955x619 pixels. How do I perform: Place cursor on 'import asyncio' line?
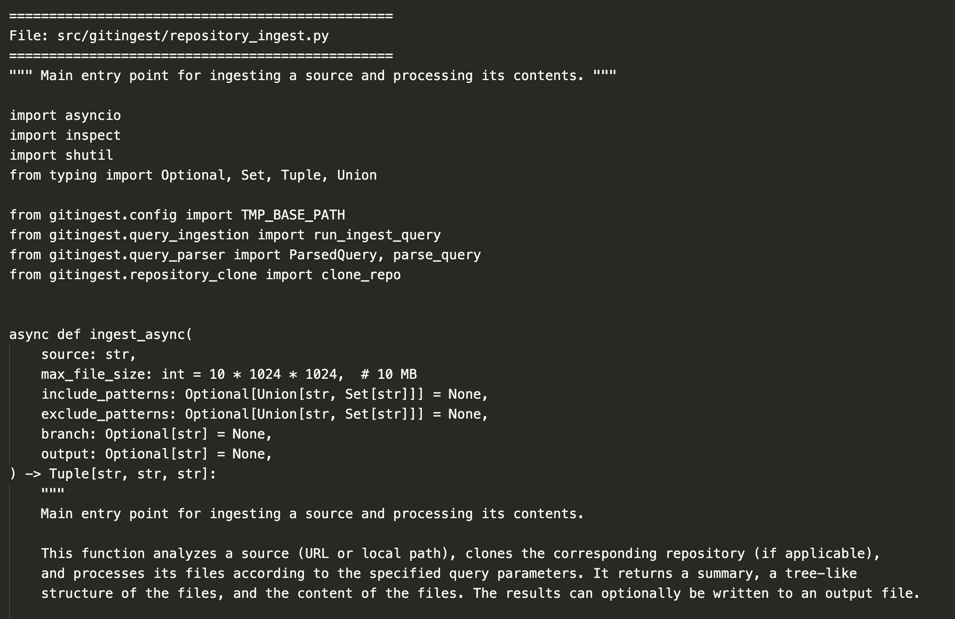65,115
